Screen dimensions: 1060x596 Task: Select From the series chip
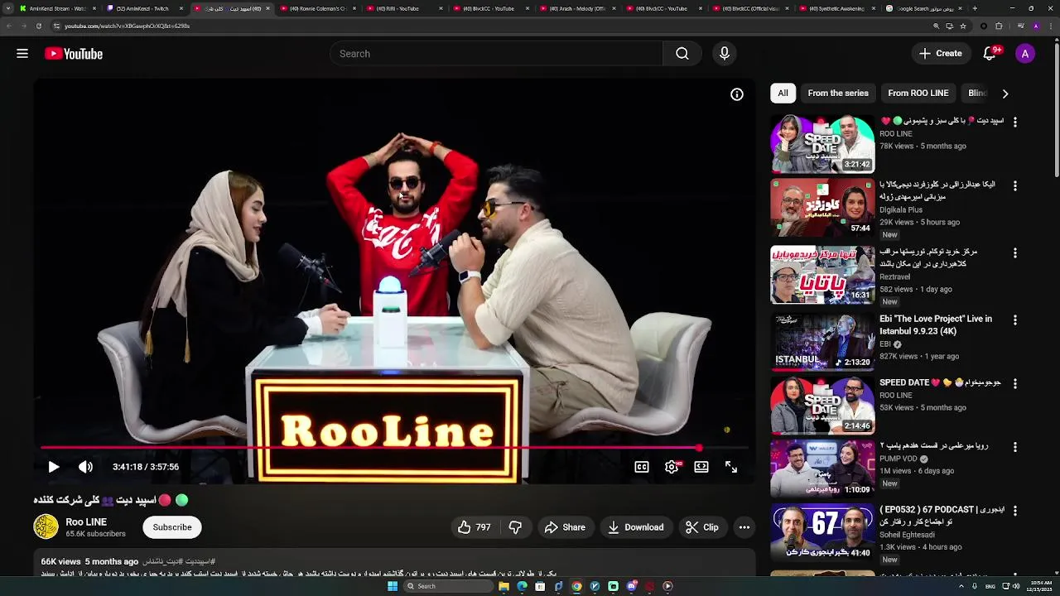pos(838,93)
